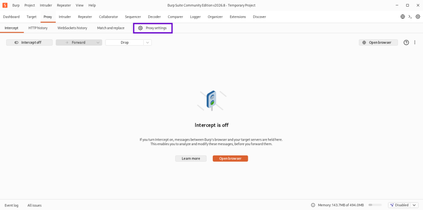Screen dimensions: 423x210
Task: Open the Help menu
Action: [92, 5]
